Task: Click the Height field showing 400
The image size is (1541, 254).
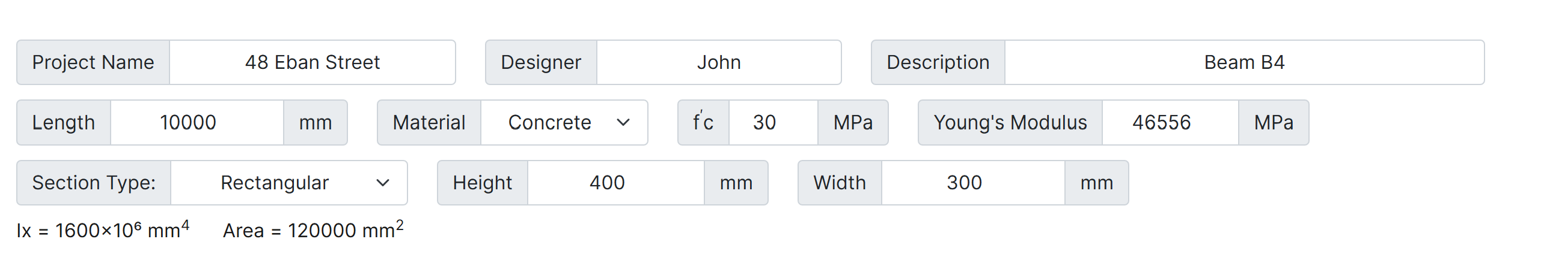Action: pyautogui.click(x=615, y=183)
